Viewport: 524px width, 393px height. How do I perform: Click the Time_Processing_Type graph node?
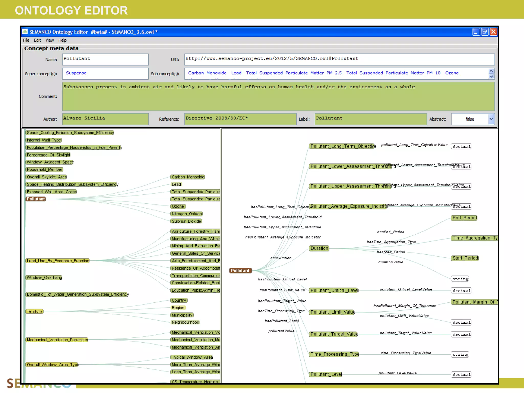click(x=334, y=354)
